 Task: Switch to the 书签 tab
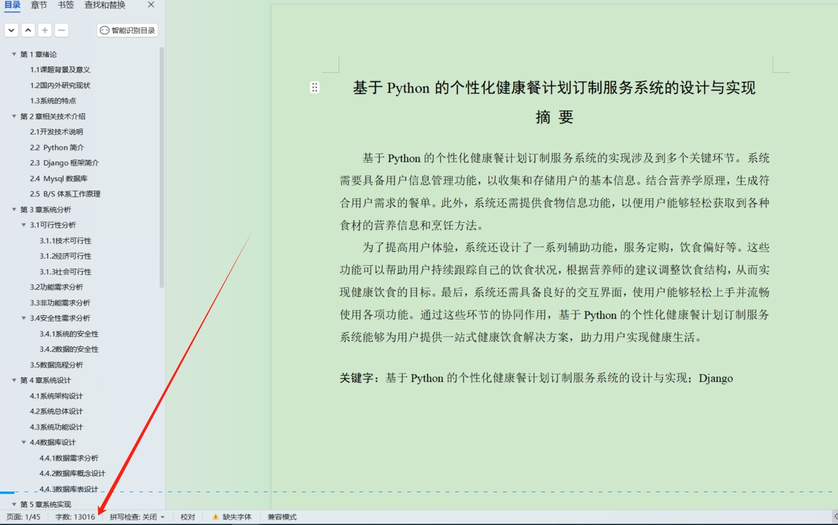tap(66, 5)
